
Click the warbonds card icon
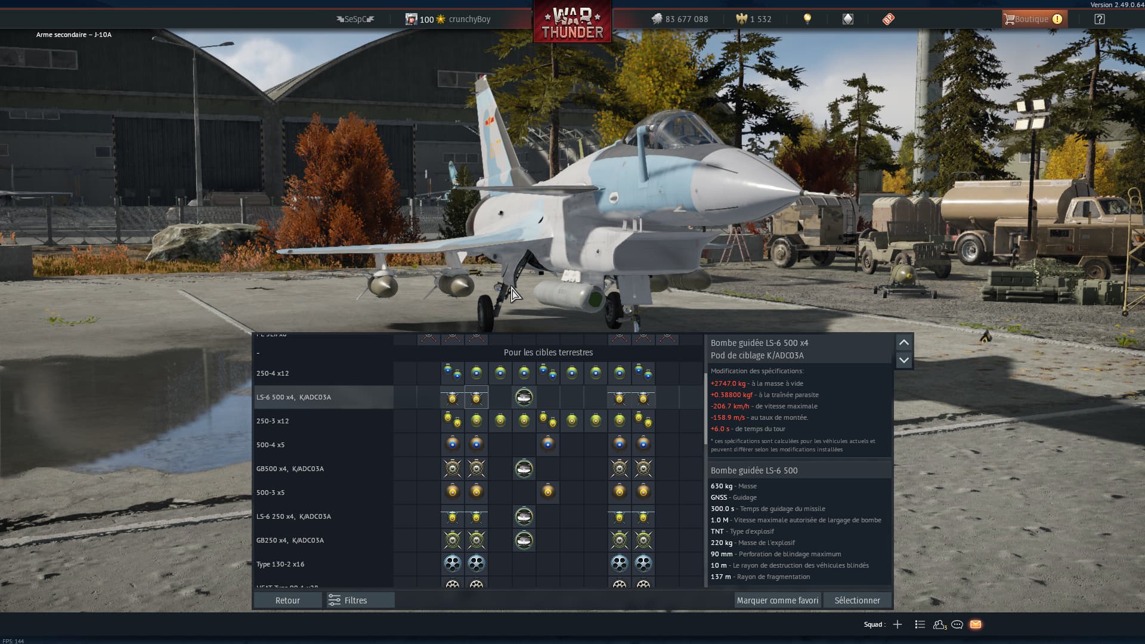847,19
